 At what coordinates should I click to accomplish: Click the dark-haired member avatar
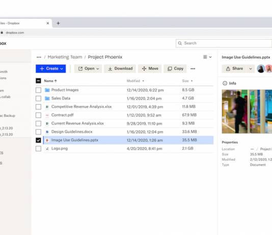[261, 69]
